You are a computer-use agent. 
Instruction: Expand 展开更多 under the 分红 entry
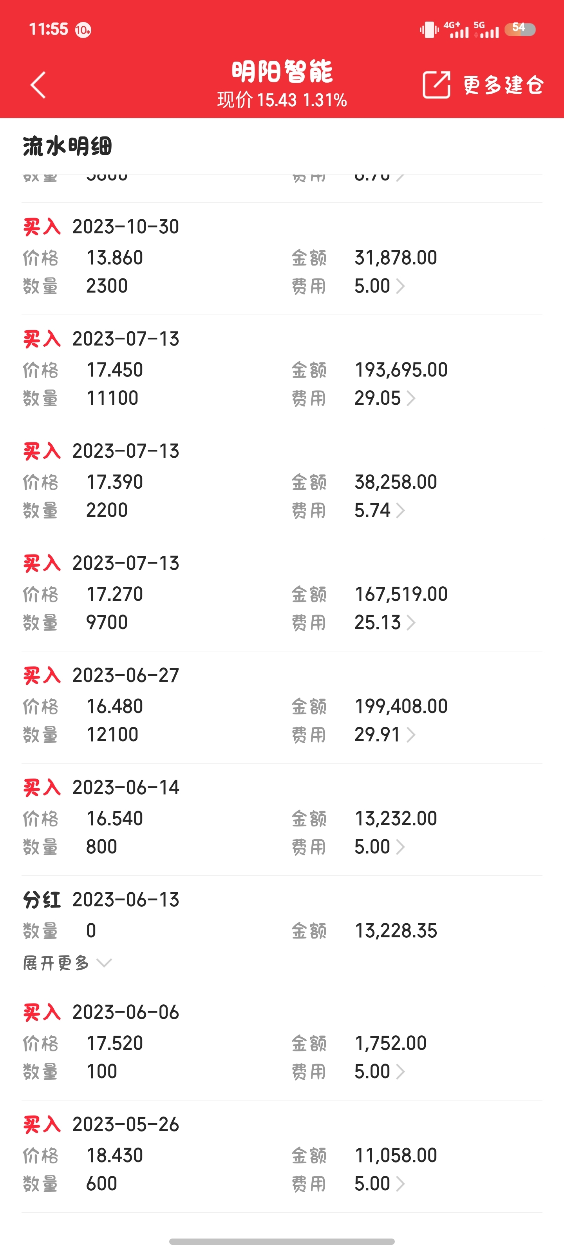click(x=67, y=963)
